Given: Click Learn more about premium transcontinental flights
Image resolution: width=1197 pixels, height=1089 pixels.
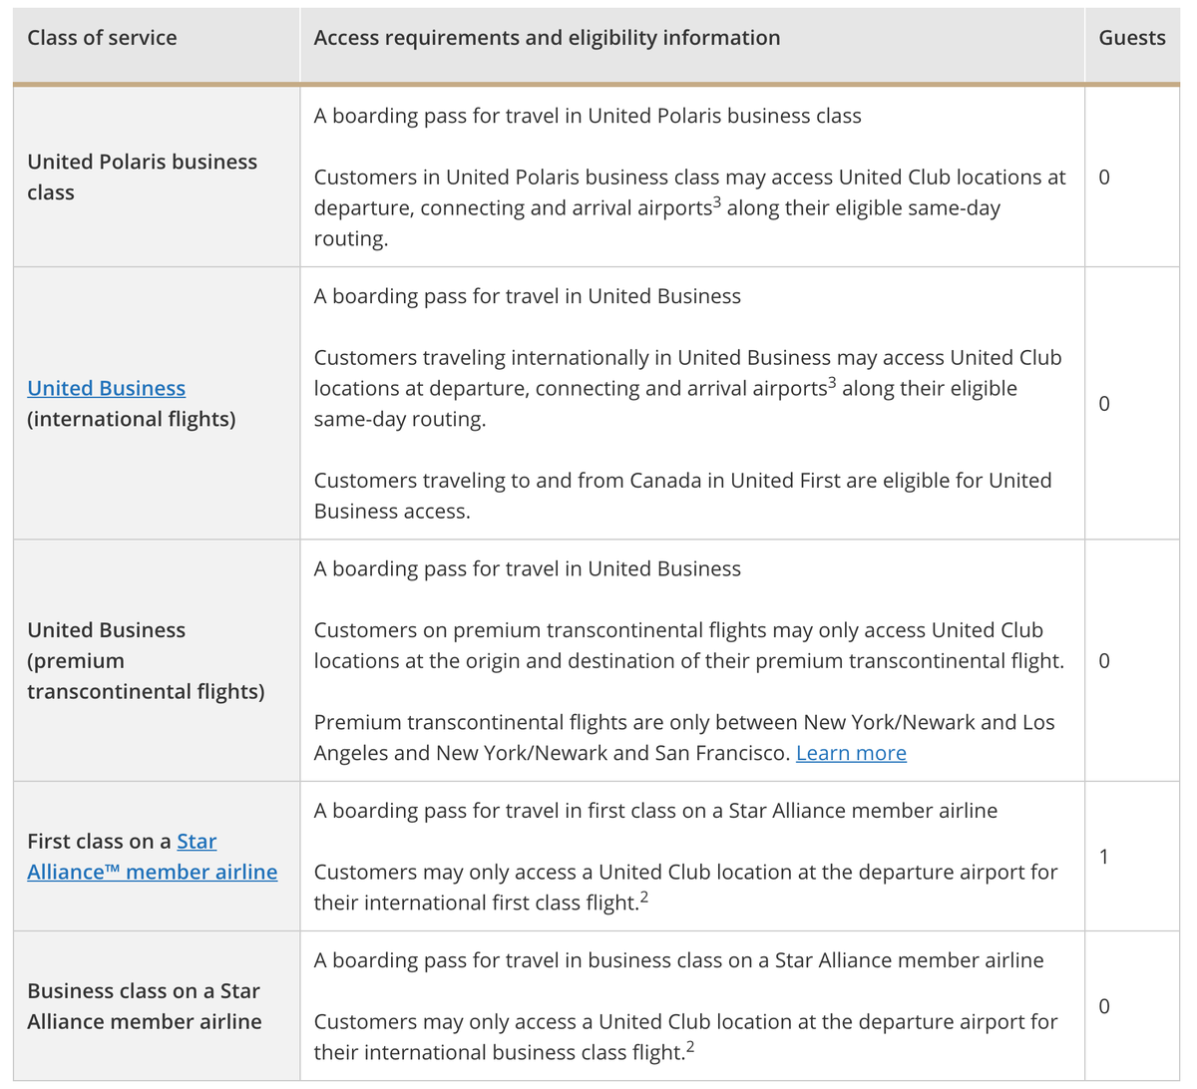Looking at the screenshot, I should click(x=851, y=753).
